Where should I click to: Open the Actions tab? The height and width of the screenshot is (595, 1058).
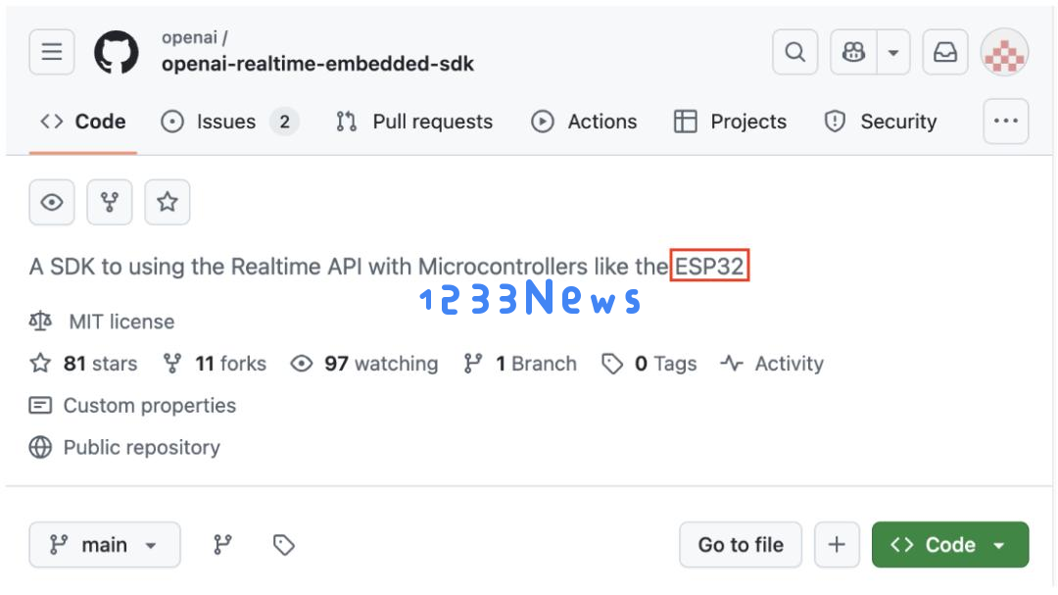point(584,122)
